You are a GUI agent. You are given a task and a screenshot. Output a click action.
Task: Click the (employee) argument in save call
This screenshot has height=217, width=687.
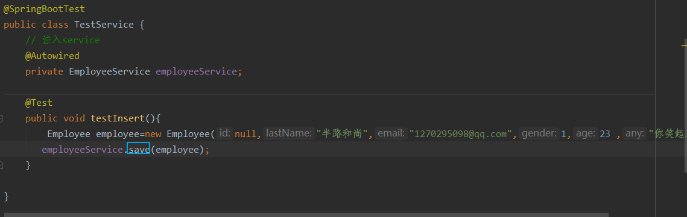(x=177, y=150)
